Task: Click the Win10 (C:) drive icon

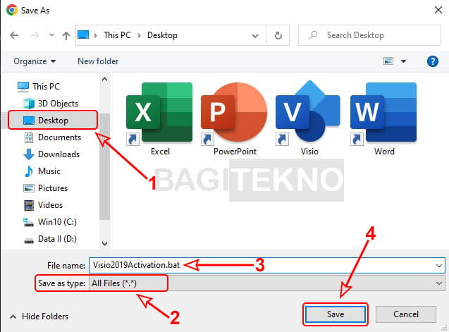Action: 28,222
